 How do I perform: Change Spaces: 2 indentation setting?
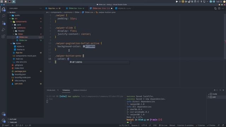[135, 126]
